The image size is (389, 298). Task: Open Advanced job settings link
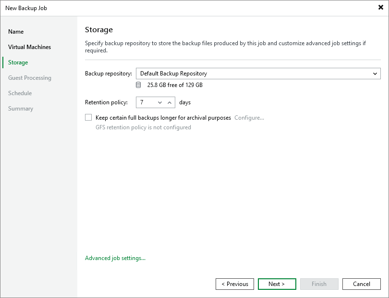[115, 258]
